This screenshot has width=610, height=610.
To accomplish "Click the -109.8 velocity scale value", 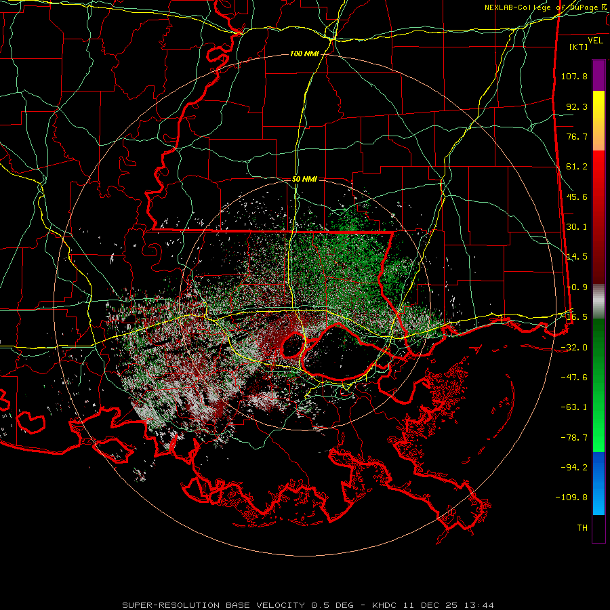I will [x=571, y=497].
